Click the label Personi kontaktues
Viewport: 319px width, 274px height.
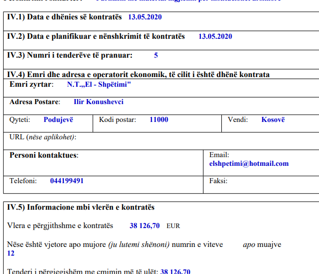[44, 155]
